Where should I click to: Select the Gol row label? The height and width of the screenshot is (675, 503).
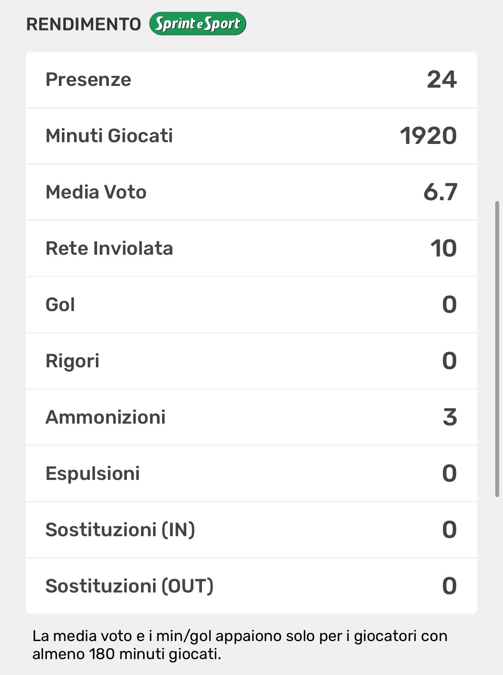60,305
